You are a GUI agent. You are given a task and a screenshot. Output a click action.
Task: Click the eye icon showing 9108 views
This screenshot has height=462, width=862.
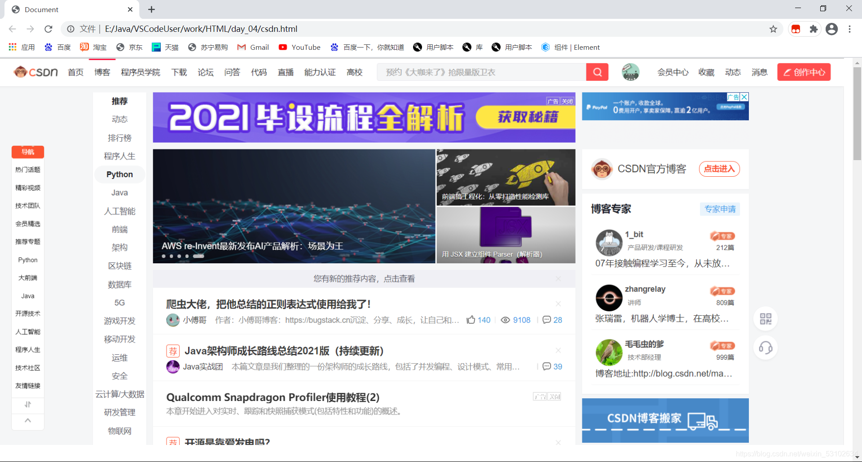[505, 320]
